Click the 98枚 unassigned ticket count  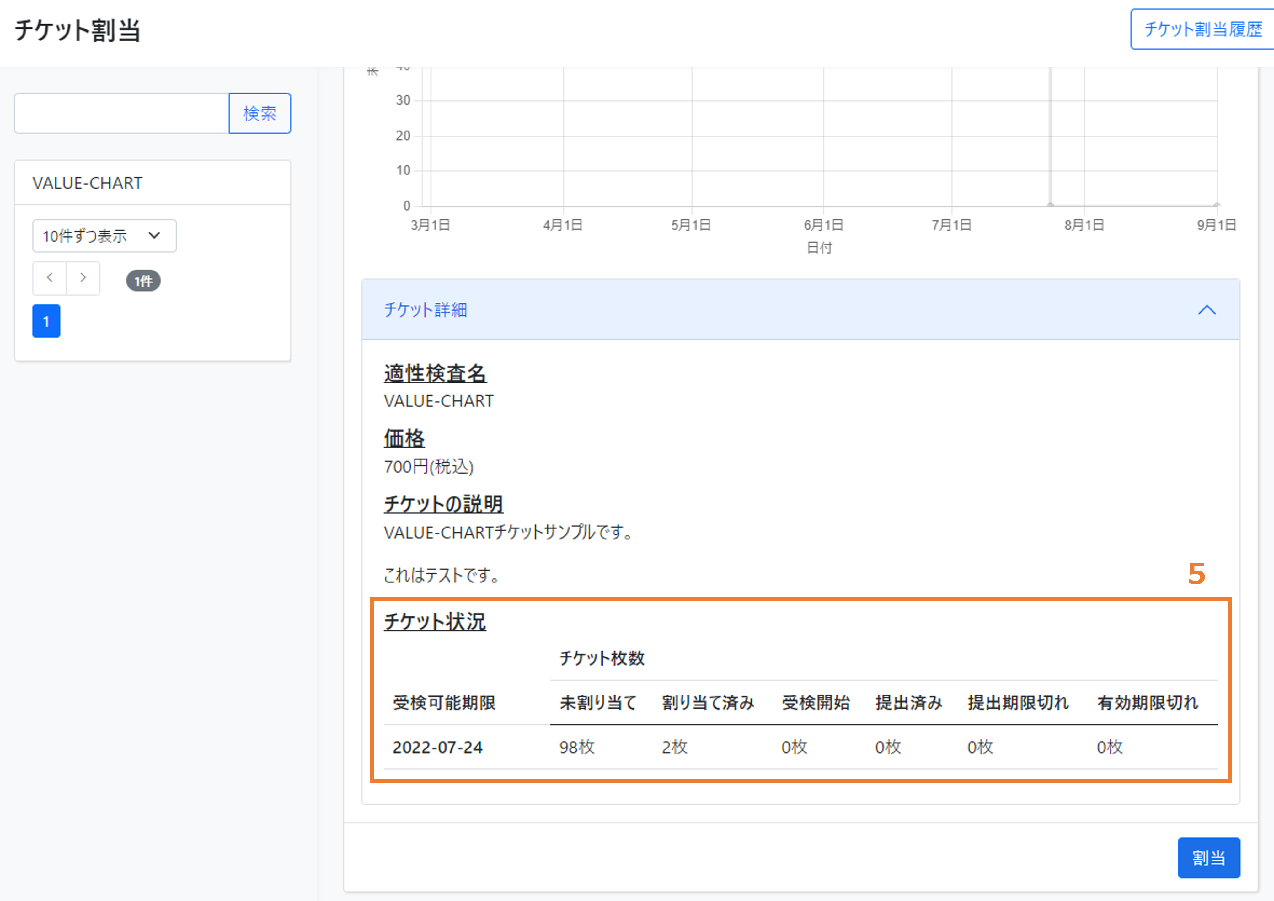[576, 747]
